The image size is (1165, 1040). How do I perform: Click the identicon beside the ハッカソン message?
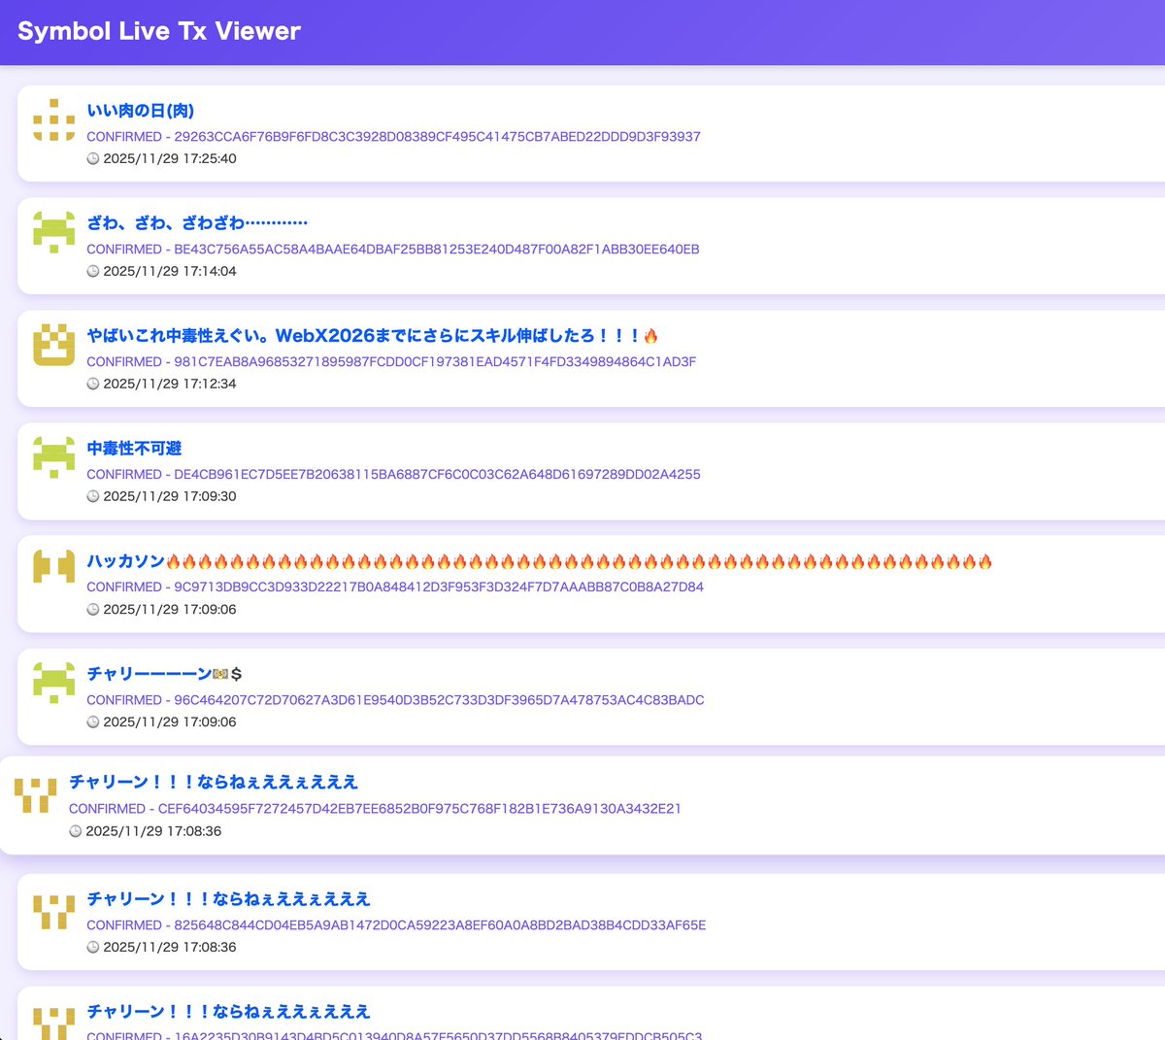click(54, 566)
